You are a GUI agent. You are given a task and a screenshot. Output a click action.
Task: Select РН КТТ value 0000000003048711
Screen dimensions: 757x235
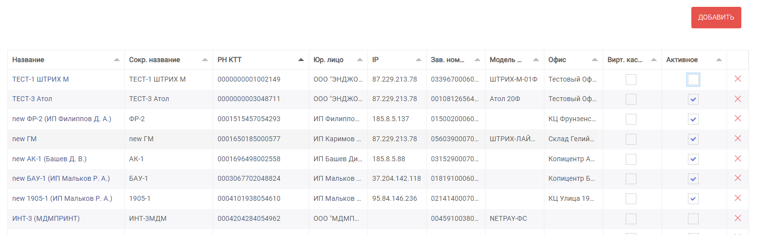pyautogui.click(x=249, y=99)
